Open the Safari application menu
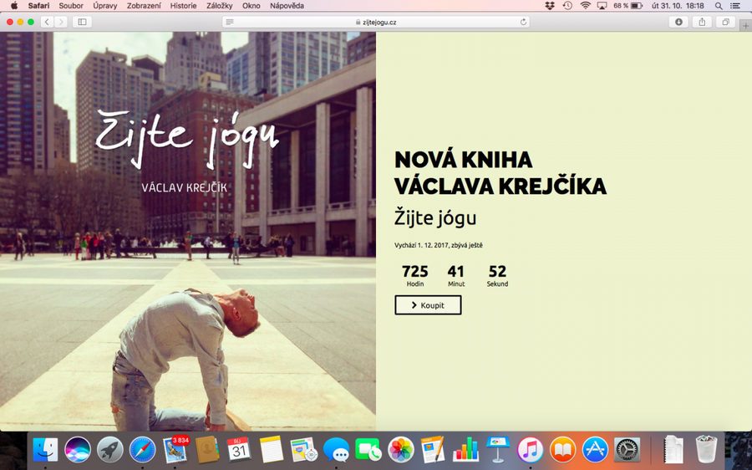 coord(38,6)
